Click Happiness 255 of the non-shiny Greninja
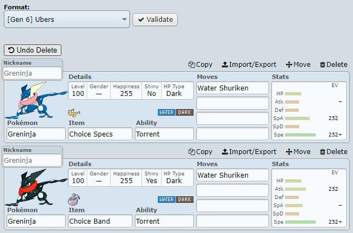This screenshot has height=233, width=353. click(126, 90)
